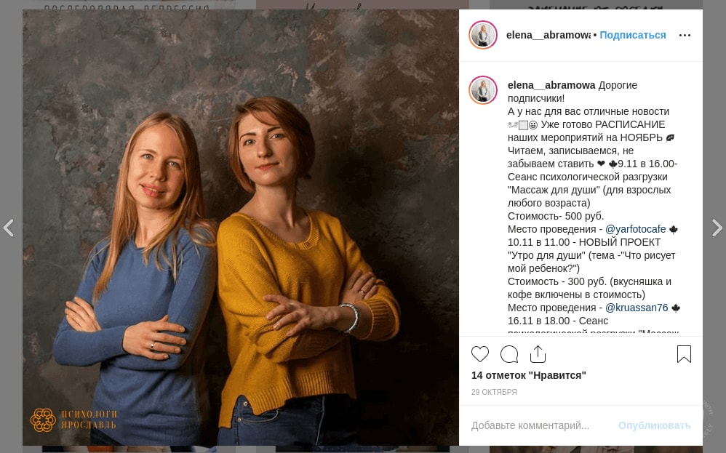
Task: Open the @yarfotocafe mention link
Action: [635, 229]
